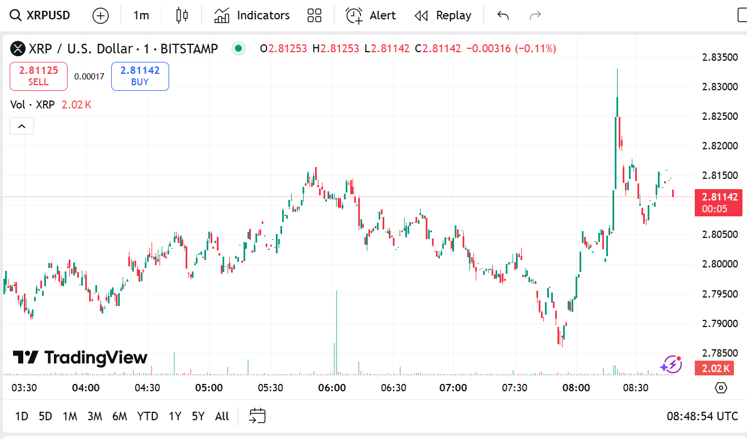The height and width of the screenshot is (439, 747).
Task: Redo the chart action
Action: click(x=535, y=15)
